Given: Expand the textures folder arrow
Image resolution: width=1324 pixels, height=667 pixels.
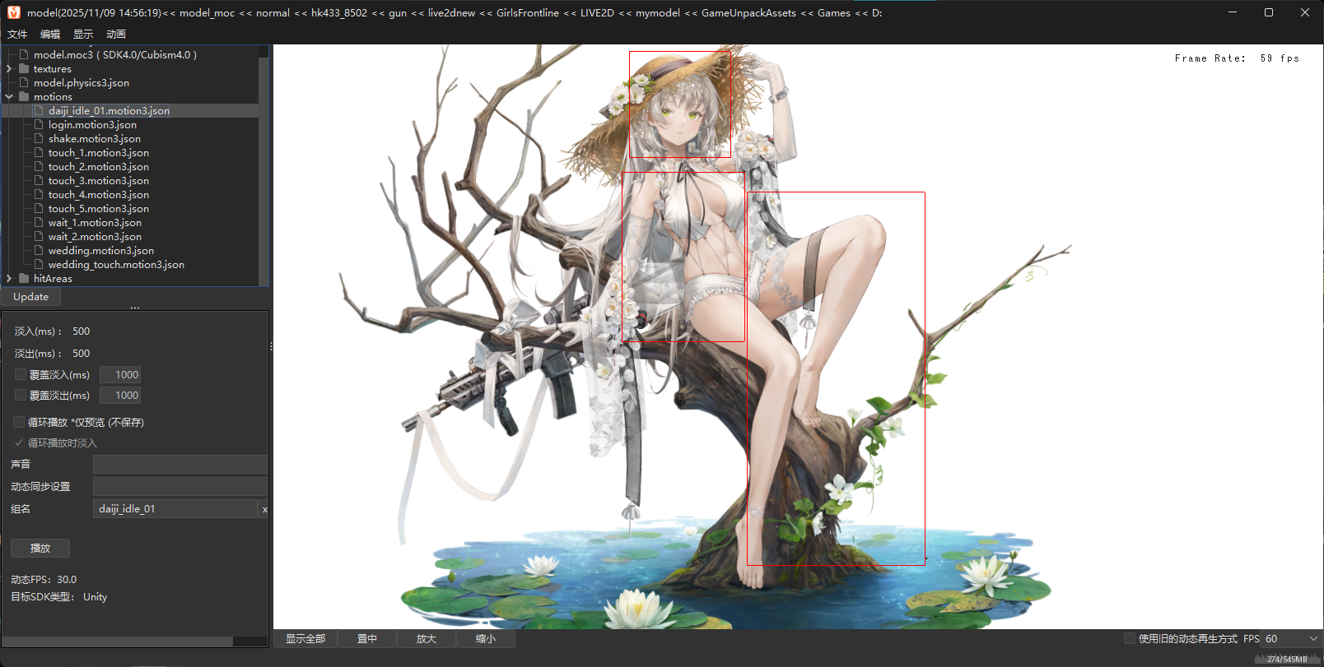Looking at the screenshot, I should [x=9, y=68].
